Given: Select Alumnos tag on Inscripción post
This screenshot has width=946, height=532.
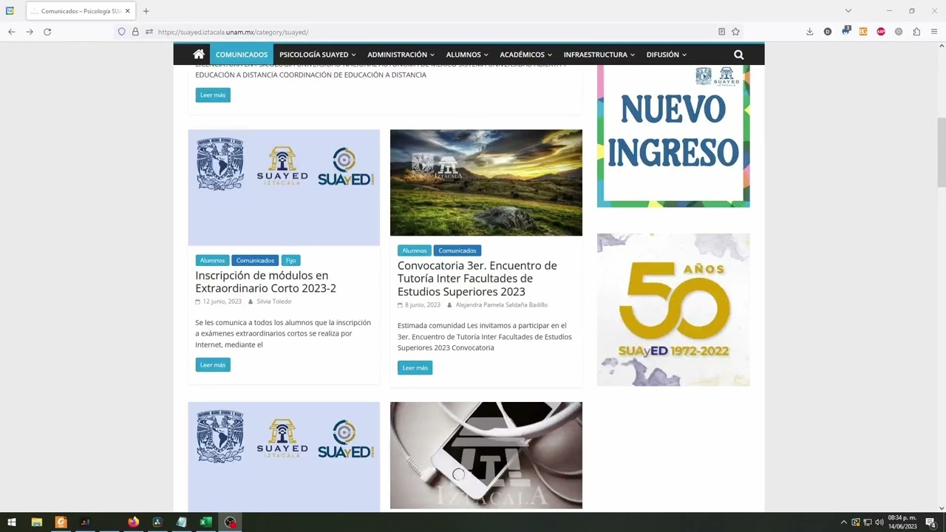Looking at the screenshot, I should tap(212, 260).
